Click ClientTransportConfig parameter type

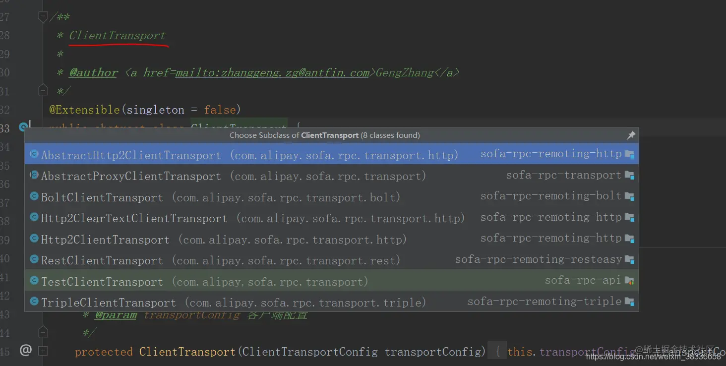point(310,352)
